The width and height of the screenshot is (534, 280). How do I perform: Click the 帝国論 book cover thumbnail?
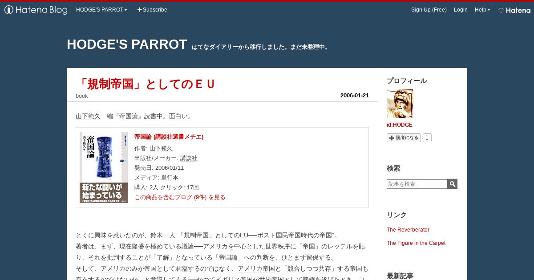coord(104,168)
